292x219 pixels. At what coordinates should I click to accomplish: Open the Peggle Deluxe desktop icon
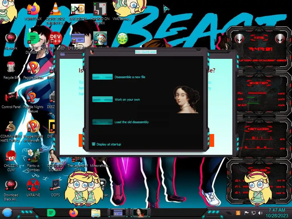point(33,67)
